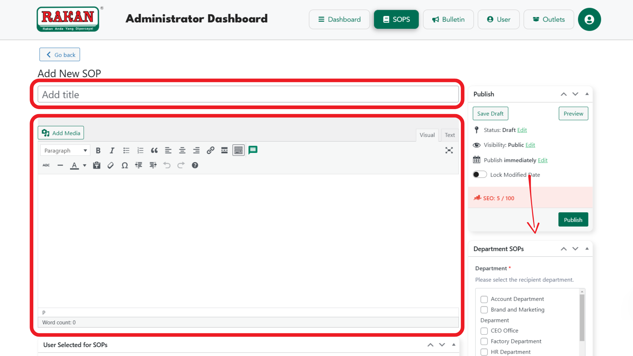
Task: Insert a blockquote
Action: 154,151
